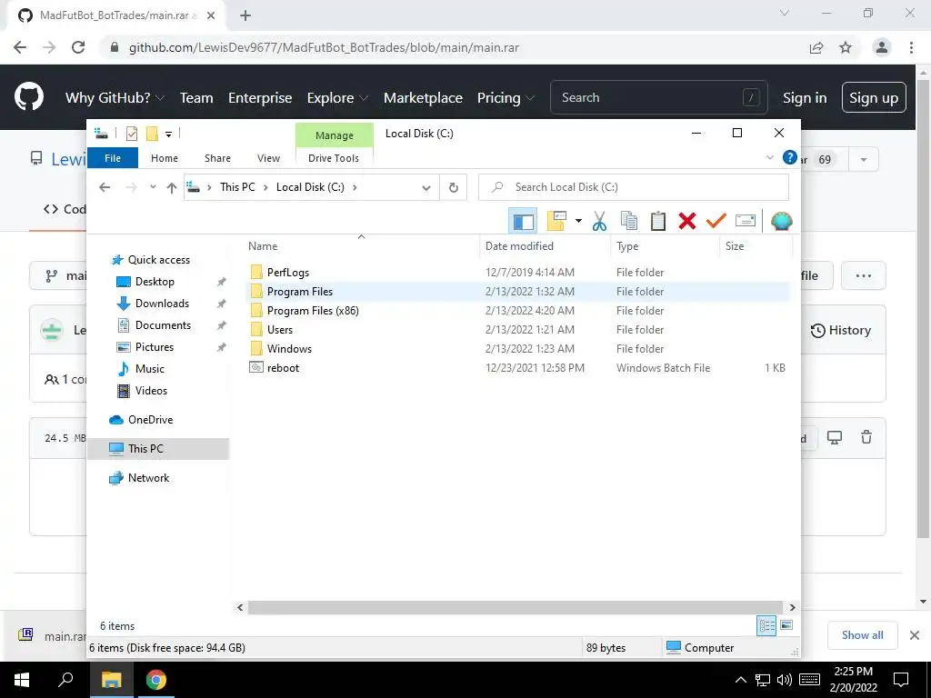Toggle the navigation pane layout icon
Screen dimensions: 931x698
(523, 222)
